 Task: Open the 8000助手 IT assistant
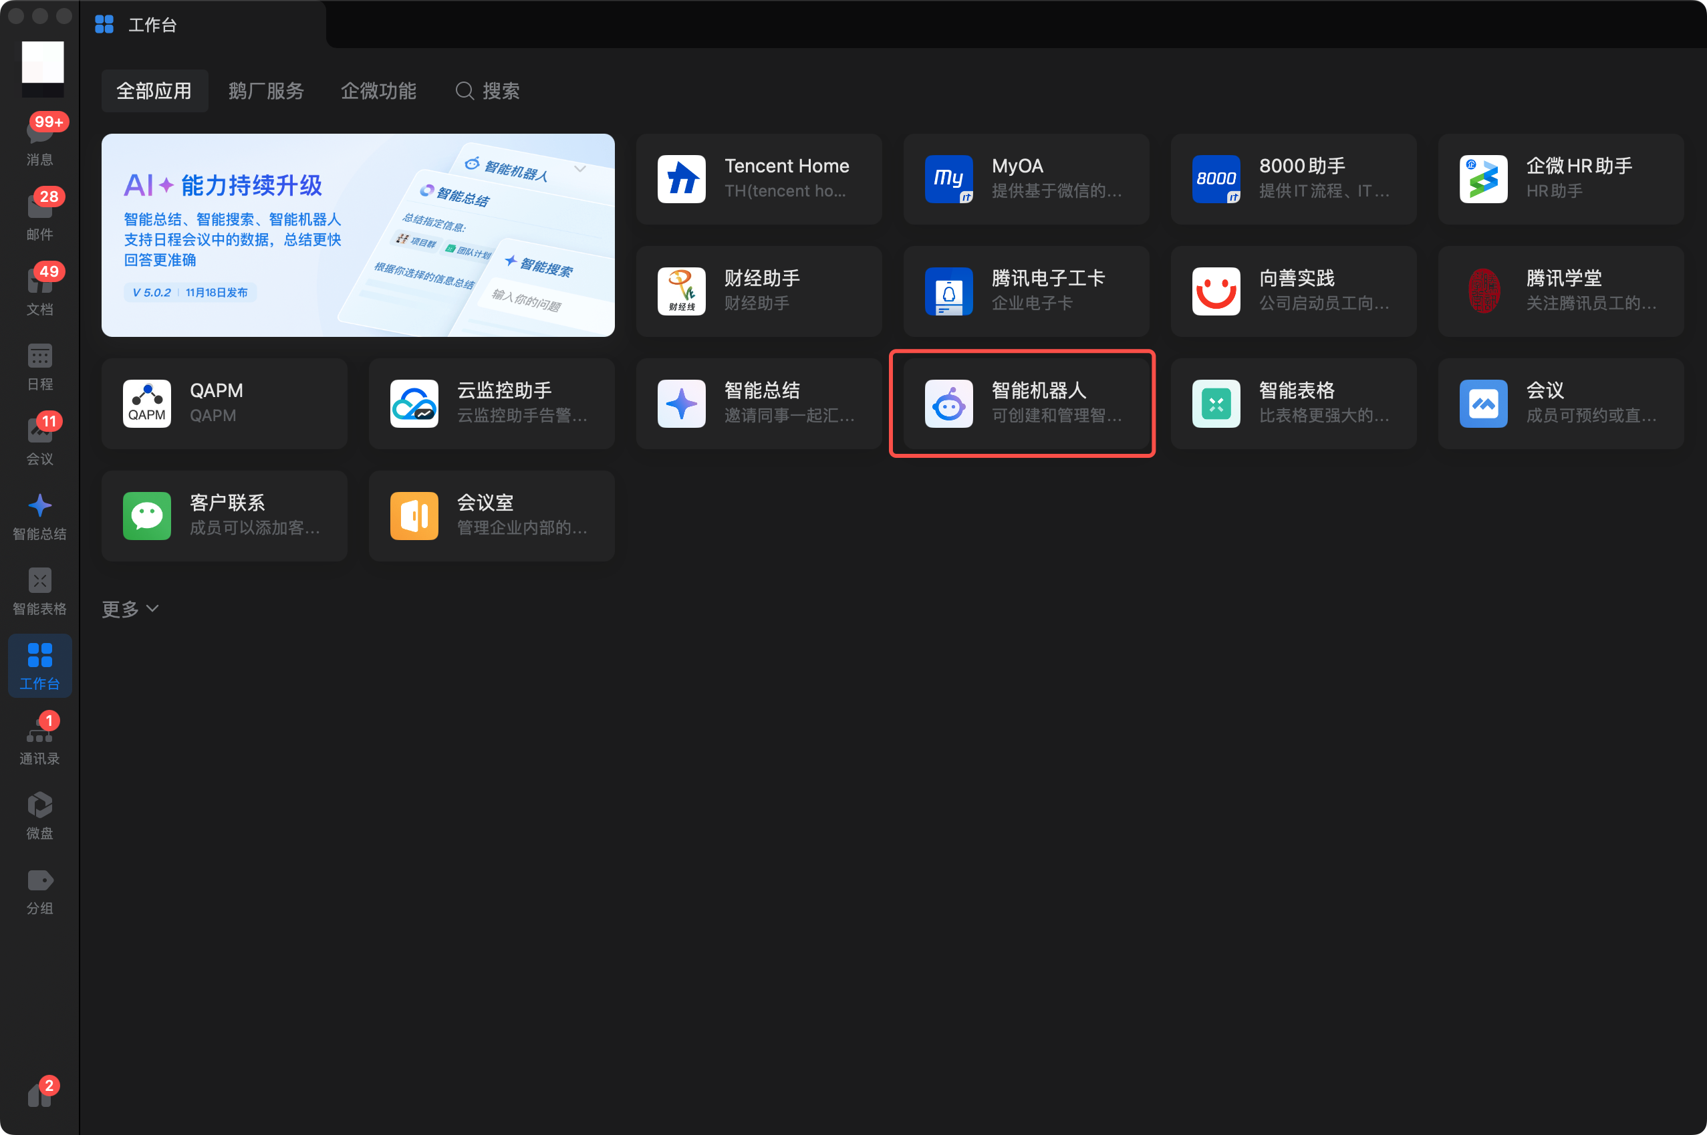[1293, 178]
